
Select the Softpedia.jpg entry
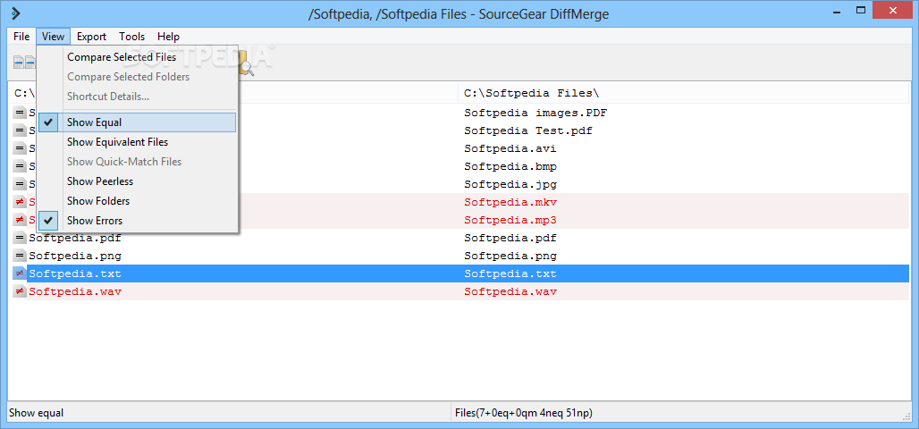coord(510,184)
